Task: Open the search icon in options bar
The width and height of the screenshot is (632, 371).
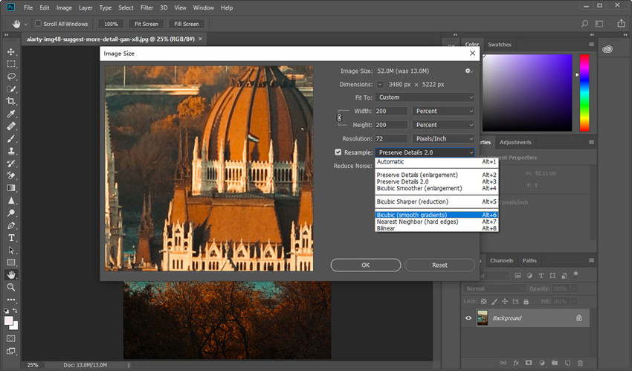Action: click(x=584, y=24)
